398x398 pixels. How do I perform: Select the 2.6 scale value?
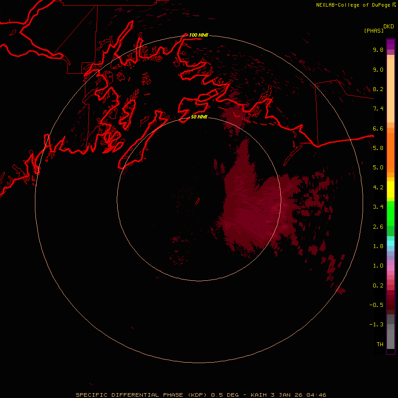point(378,226)
